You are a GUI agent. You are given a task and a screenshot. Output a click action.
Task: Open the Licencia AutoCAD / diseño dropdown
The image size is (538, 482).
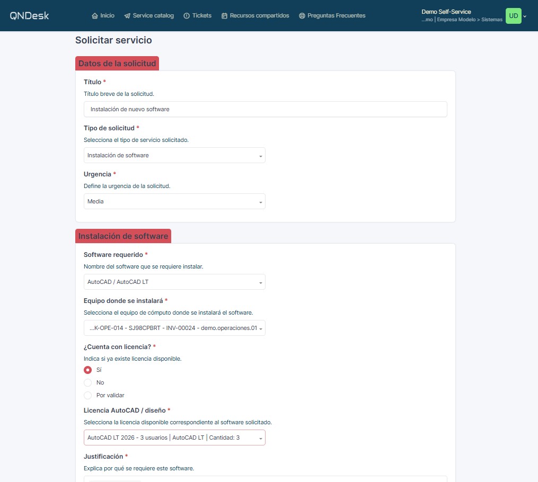pos(174,438)
